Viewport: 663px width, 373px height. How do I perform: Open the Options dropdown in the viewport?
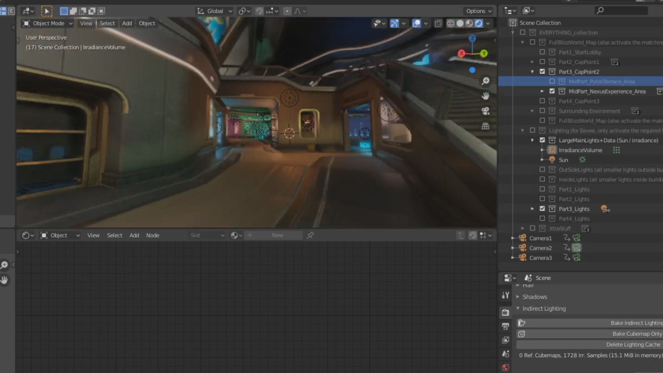coord(479,11)
